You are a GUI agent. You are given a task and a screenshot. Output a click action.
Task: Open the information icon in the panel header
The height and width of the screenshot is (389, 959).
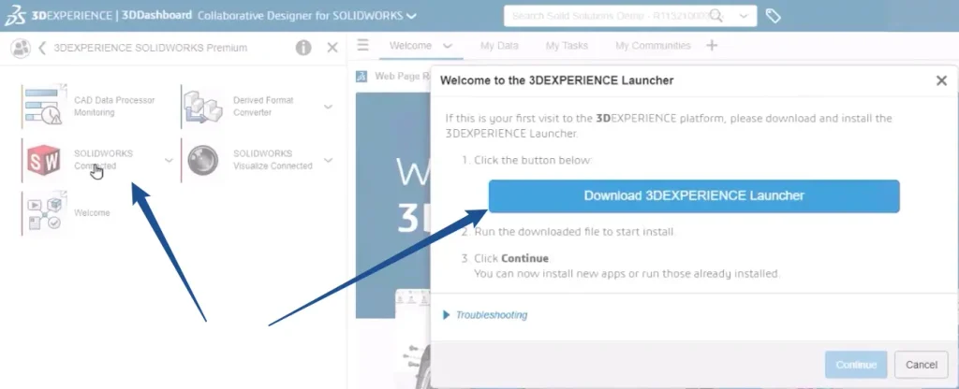pos(303,48)
